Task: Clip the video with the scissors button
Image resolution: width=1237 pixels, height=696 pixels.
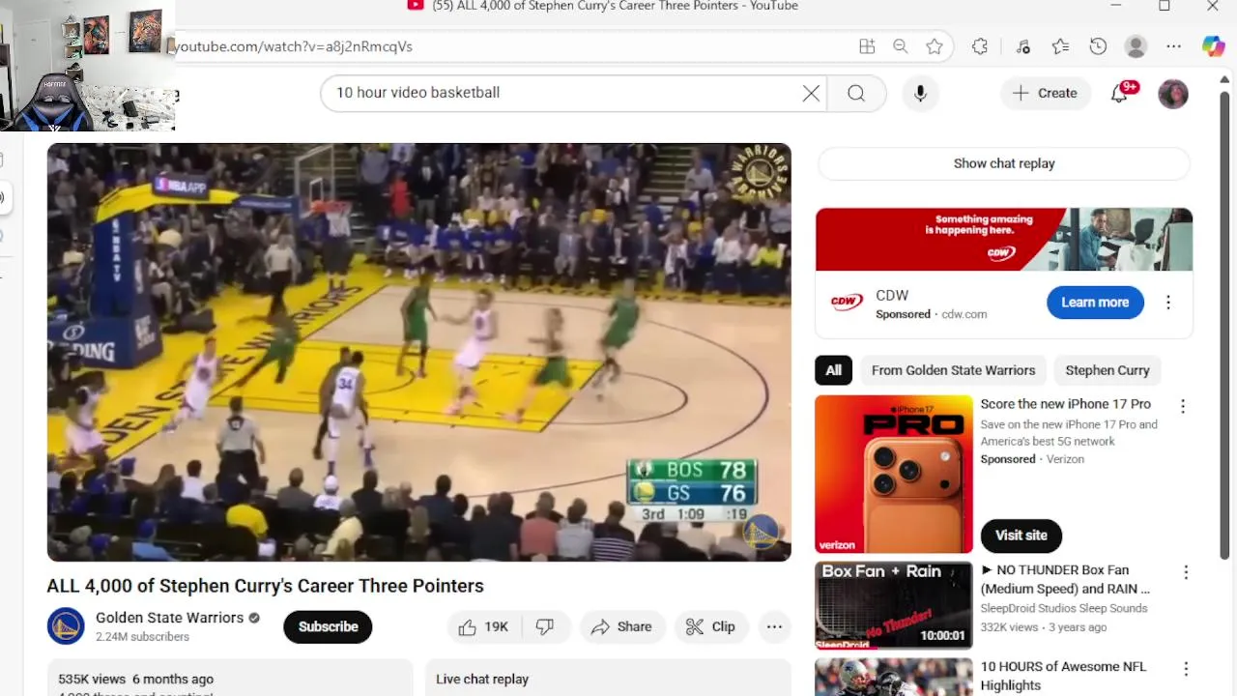Action: [x=710, y=627]
